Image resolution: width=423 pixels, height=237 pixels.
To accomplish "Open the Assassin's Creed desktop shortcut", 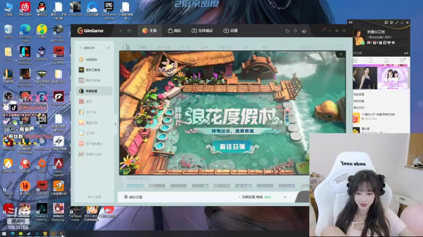I will (x=42, y=212).
